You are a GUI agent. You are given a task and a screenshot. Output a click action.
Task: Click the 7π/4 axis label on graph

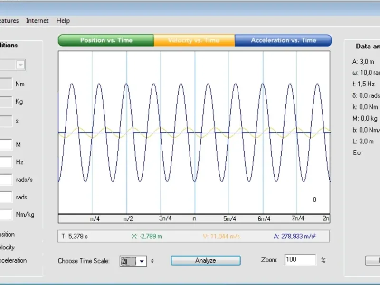[298, 218]
